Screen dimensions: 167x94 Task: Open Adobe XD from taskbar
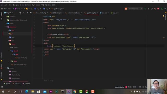[x=51, y=92]
